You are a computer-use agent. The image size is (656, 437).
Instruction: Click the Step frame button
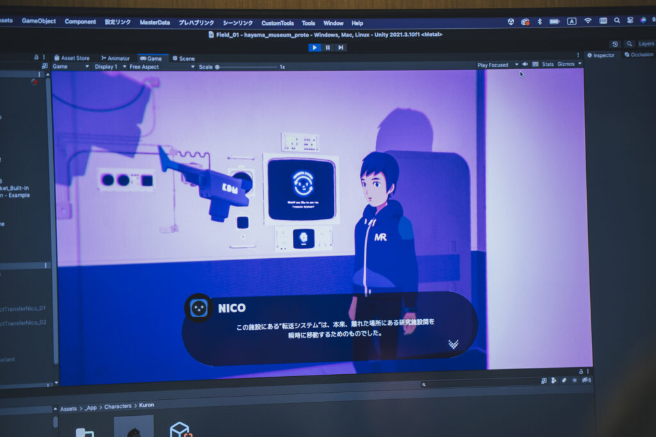[x=341, y=47]
